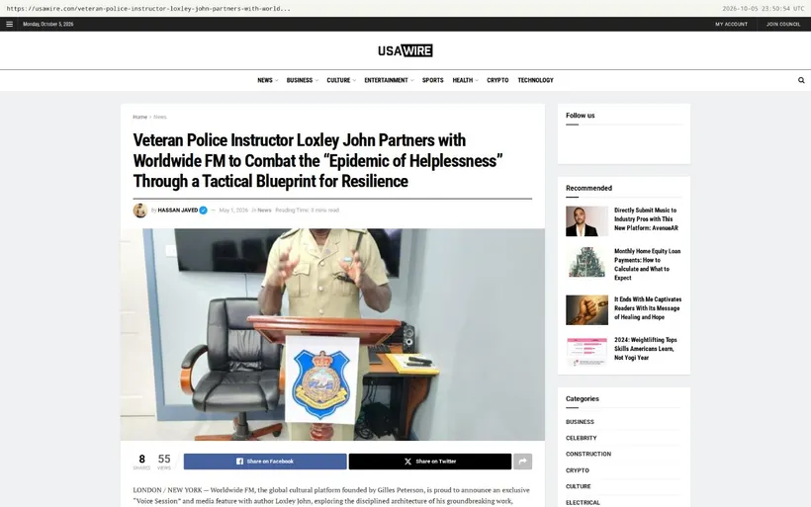Open the My Account link
The image size is (811, 507).
click(x=731, y=25)
